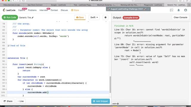Image resolution: width=191 pixels, height=107 pixels.
Task: Click 'var currentNode = root' on line 95
Action: (x=31, y=77)
